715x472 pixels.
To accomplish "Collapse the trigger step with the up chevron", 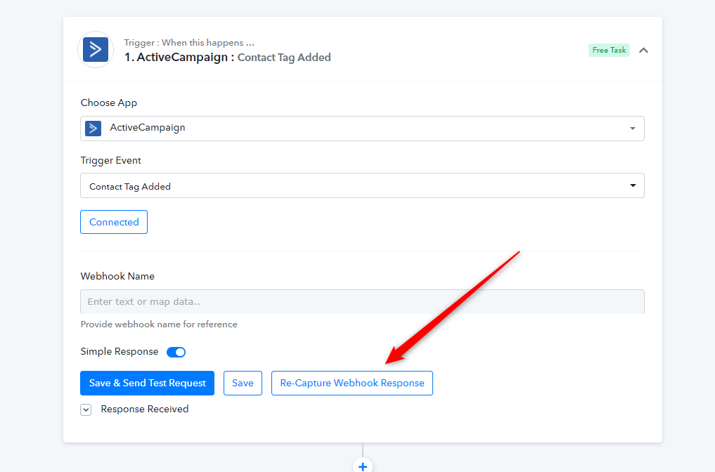I will tap(643, 50).
